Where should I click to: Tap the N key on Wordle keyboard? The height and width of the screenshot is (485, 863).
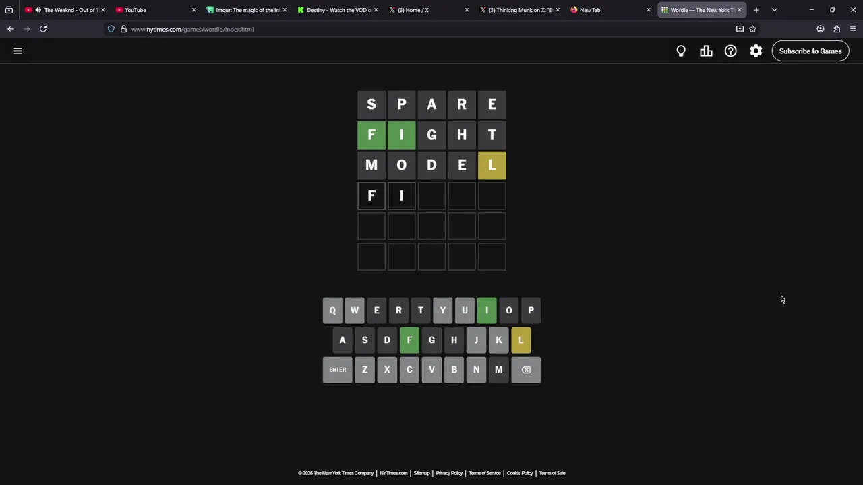[476, 370]
